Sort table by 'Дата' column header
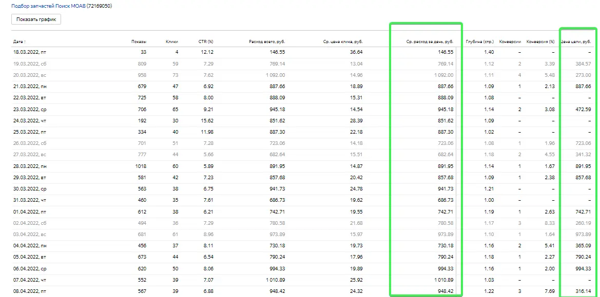Image resolution: width=600 pixels, height=297 pixels. 18,41
